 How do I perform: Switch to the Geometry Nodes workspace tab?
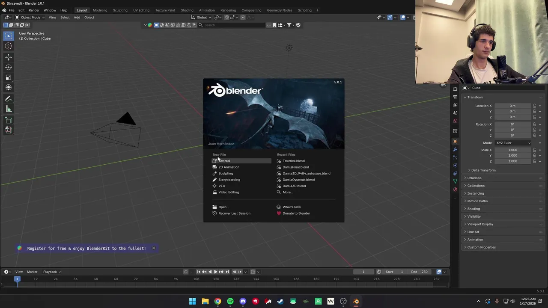click(279, 10)
